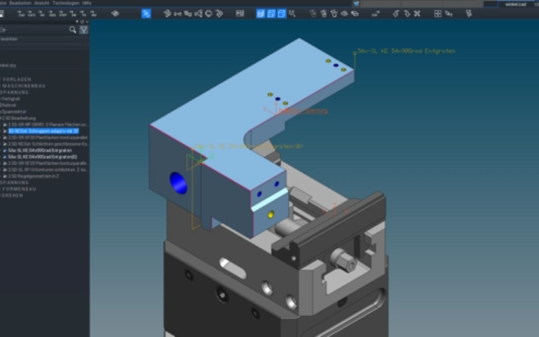The image size is (539, 337).
Task: Click the small blue icon in title bar
Action: pos(356,4)
